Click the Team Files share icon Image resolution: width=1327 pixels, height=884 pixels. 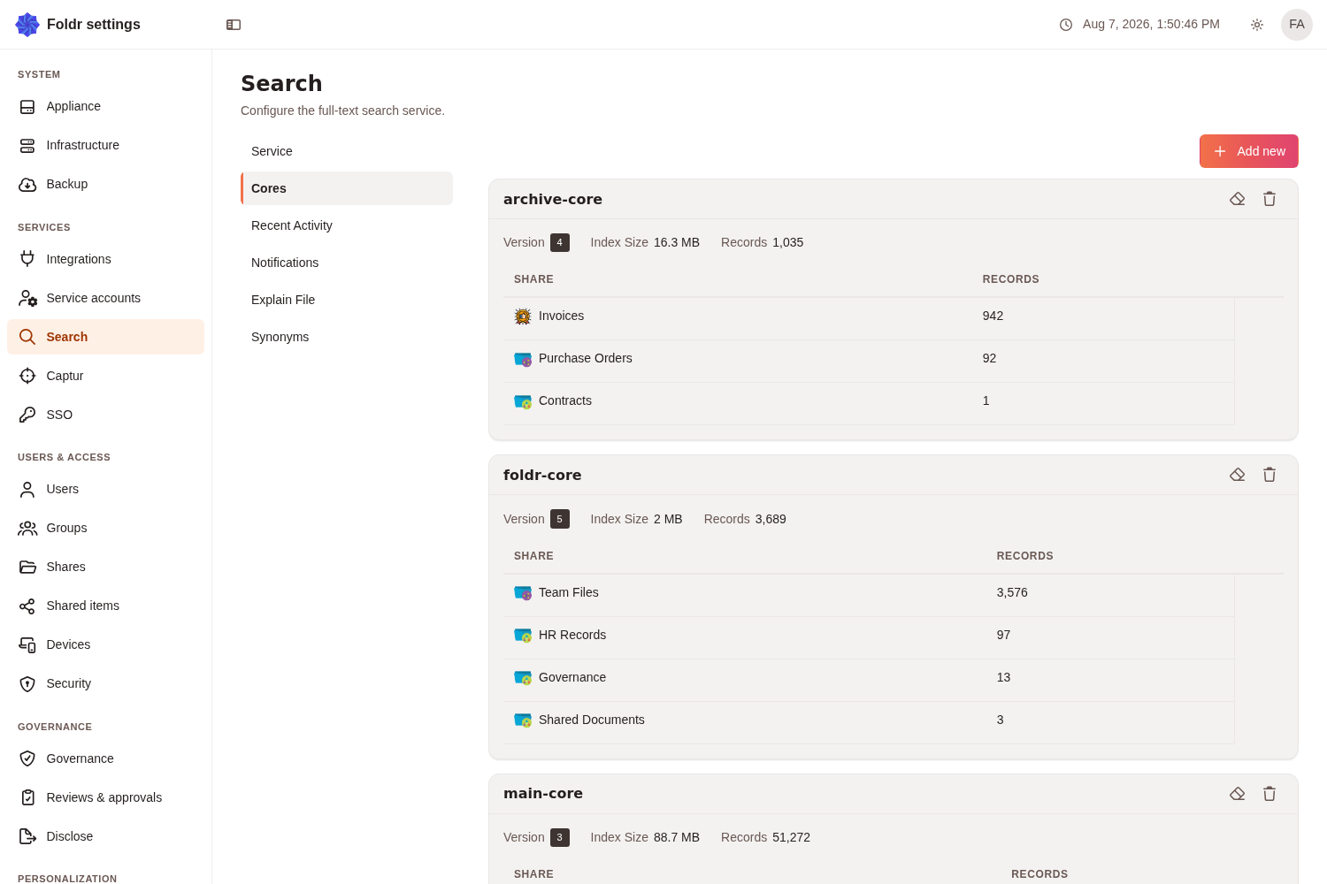click(x=523, y=593)
